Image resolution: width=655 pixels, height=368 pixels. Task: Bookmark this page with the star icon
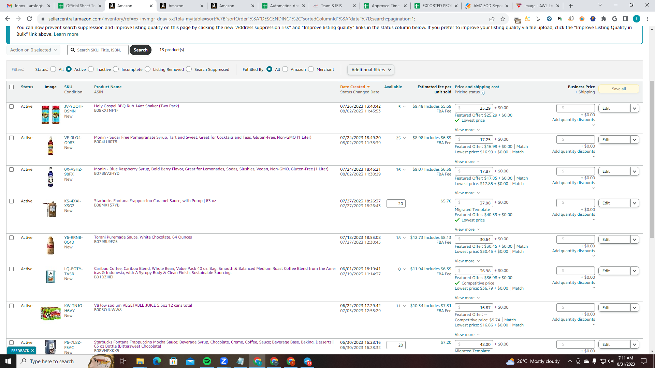coord(503,19)
